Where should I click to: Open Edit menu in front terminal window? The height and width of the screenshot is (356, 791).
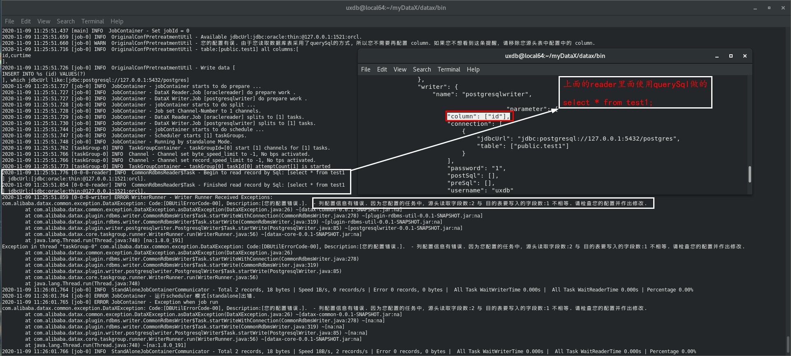tap(382, 69)
